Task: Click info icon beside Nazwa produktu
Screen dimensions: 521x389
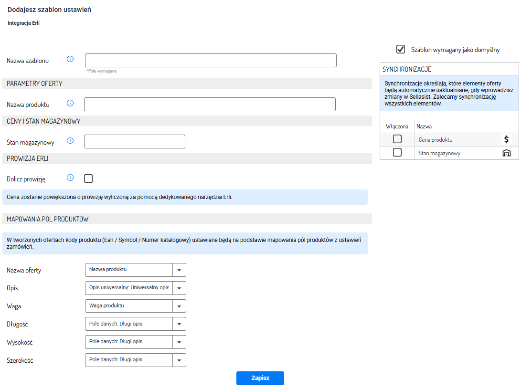Action: pyautogui.click(x=70, y=103)
